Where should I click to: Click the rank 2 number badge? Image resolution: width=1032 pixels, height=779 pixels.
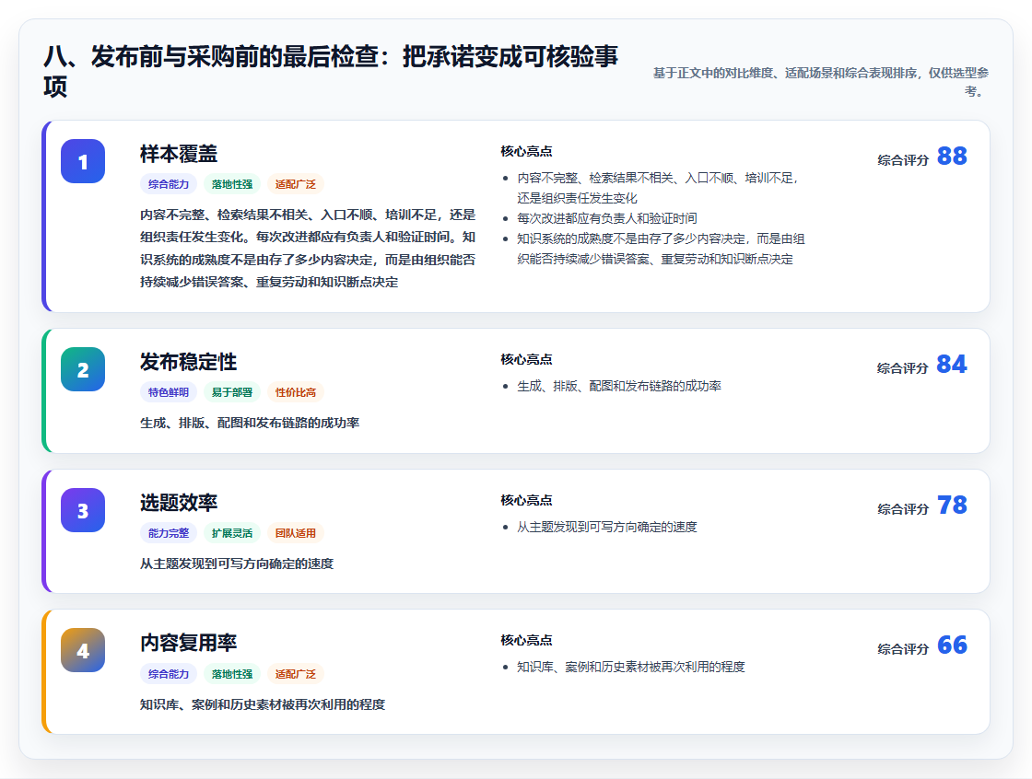click(x=83, y=369)
